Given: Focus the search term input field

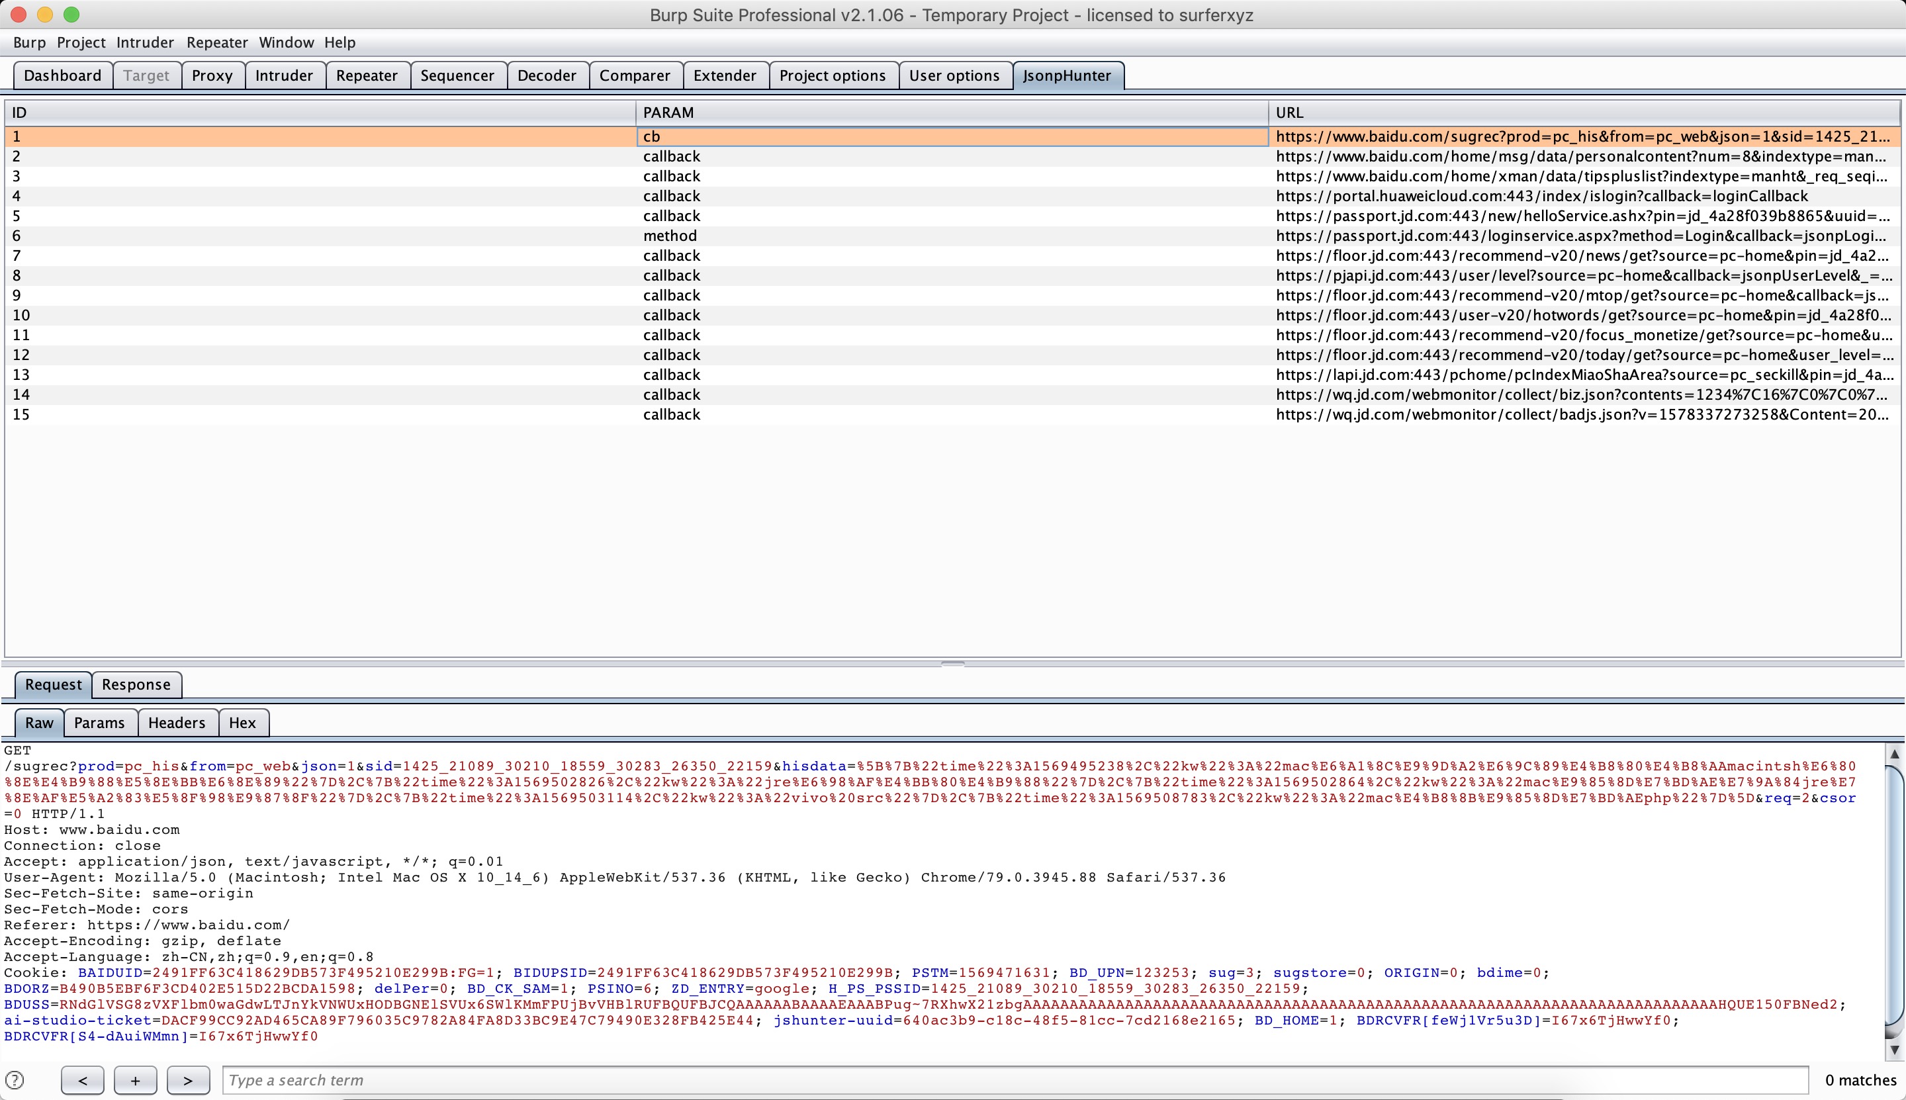Looking at the screenshot, I should point(1015,1079).
